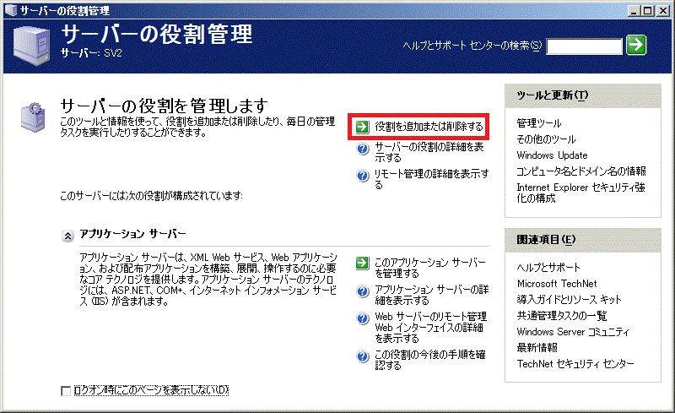675x413 pixels.
Task: Open Microsoft TechNet link
Action: pyautogui.click(x=557, y=284)
